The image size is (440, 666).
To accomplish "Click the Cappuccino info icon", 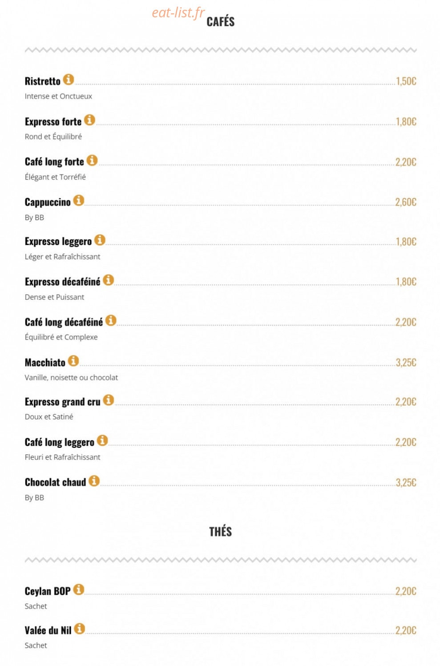I will click(79, 200).
